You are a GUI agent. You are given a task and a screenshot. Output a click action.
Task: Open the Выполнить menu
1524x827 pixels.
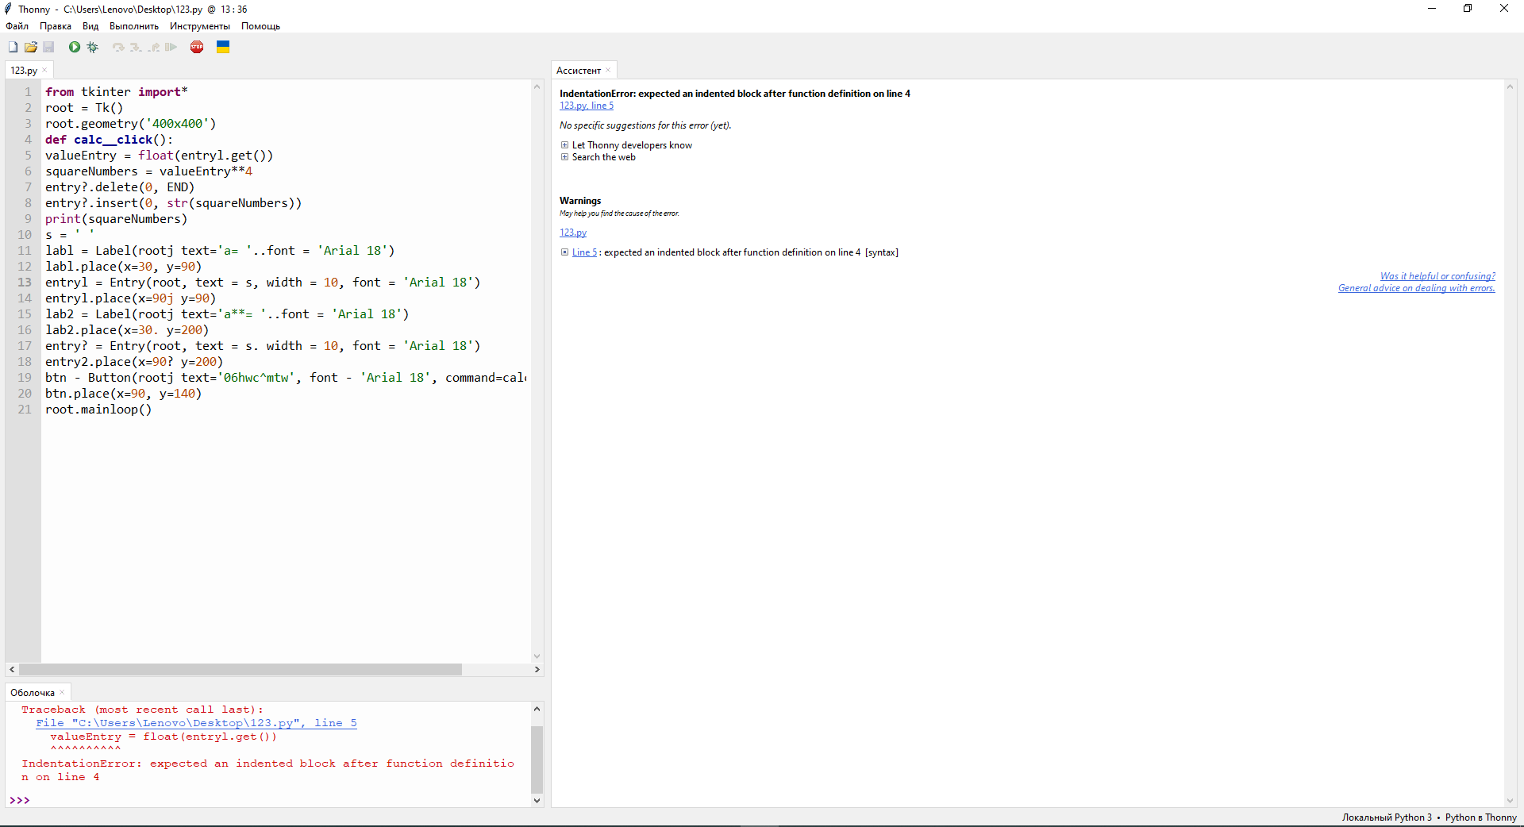click(134, 26)
